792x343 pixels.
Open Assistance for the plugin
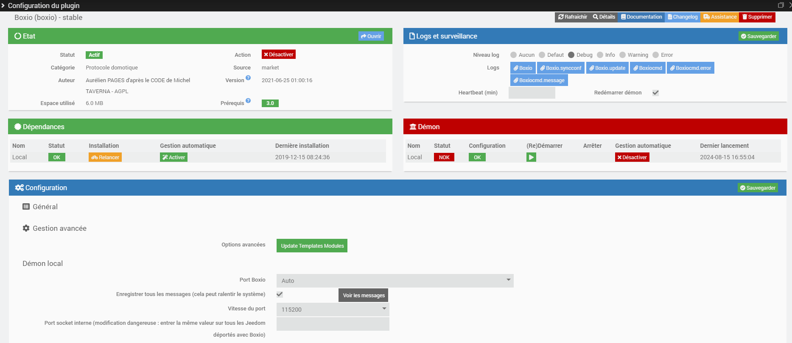tap(720, 17)
